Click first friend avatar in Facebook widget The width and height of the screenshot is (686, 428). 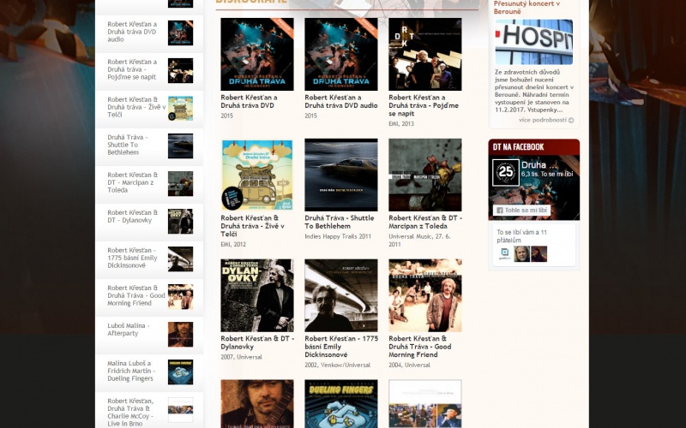point(505,253)
